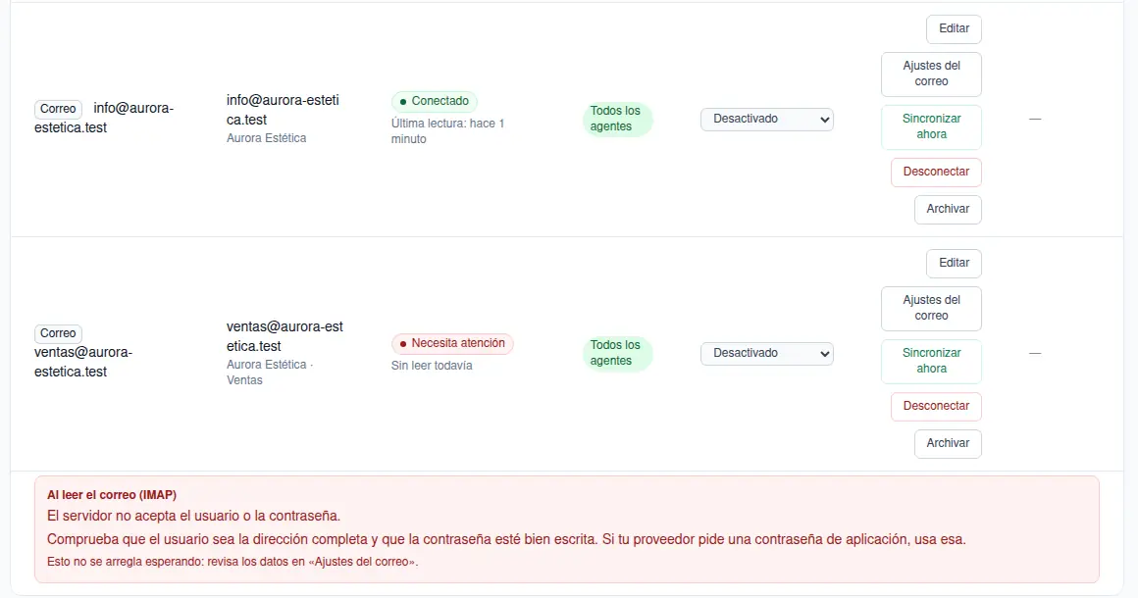Click Editar for info@aurora-estetica.test
This screenshot has height=598, width=1138.
click(x=954, y=29)
